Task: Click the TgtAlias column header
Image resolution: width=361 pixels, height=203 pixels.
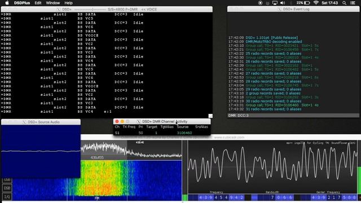Action: coord(167,127)
